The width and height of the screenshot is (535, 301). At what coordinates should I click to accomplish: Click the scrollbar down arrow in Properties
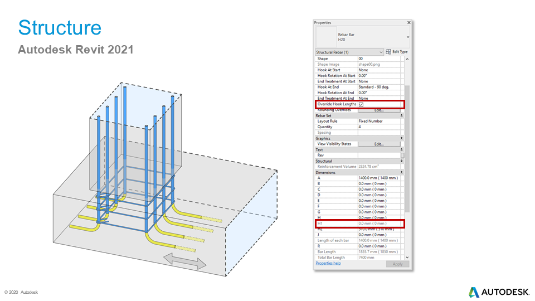pyautogui.click(x=407, y=257)
